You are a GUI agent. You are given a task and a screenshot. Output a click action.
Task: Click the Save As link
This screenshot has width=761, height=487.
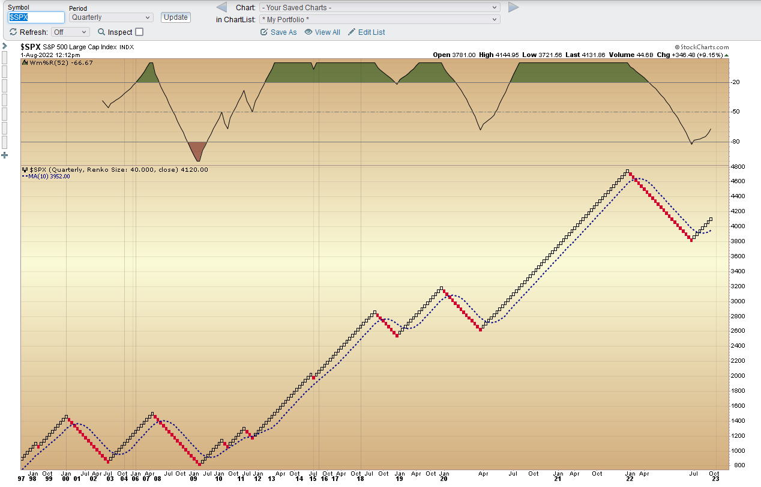283,32
